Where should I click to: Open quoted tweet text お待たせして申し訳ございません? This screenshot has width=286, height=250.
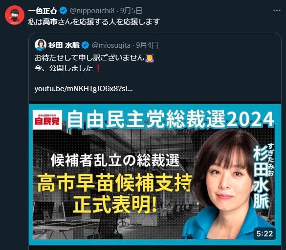89,58
